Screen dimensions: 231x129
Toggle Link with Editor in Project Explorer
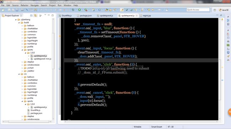pos(35,16)
